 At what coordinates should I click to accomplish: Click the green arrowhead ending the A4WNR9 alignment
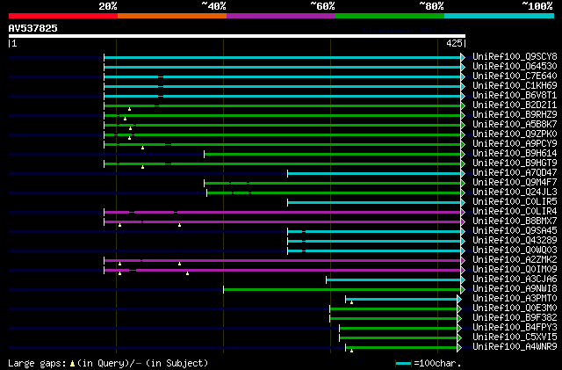tap(459, 348)
